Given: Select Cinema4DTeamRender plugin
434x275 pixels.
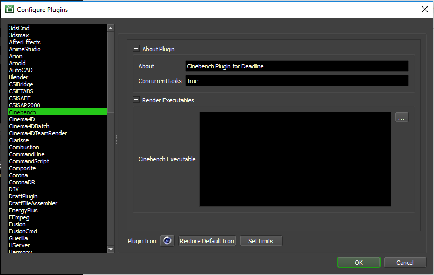Looking at the screenshot, I should (x=57, y=133).
